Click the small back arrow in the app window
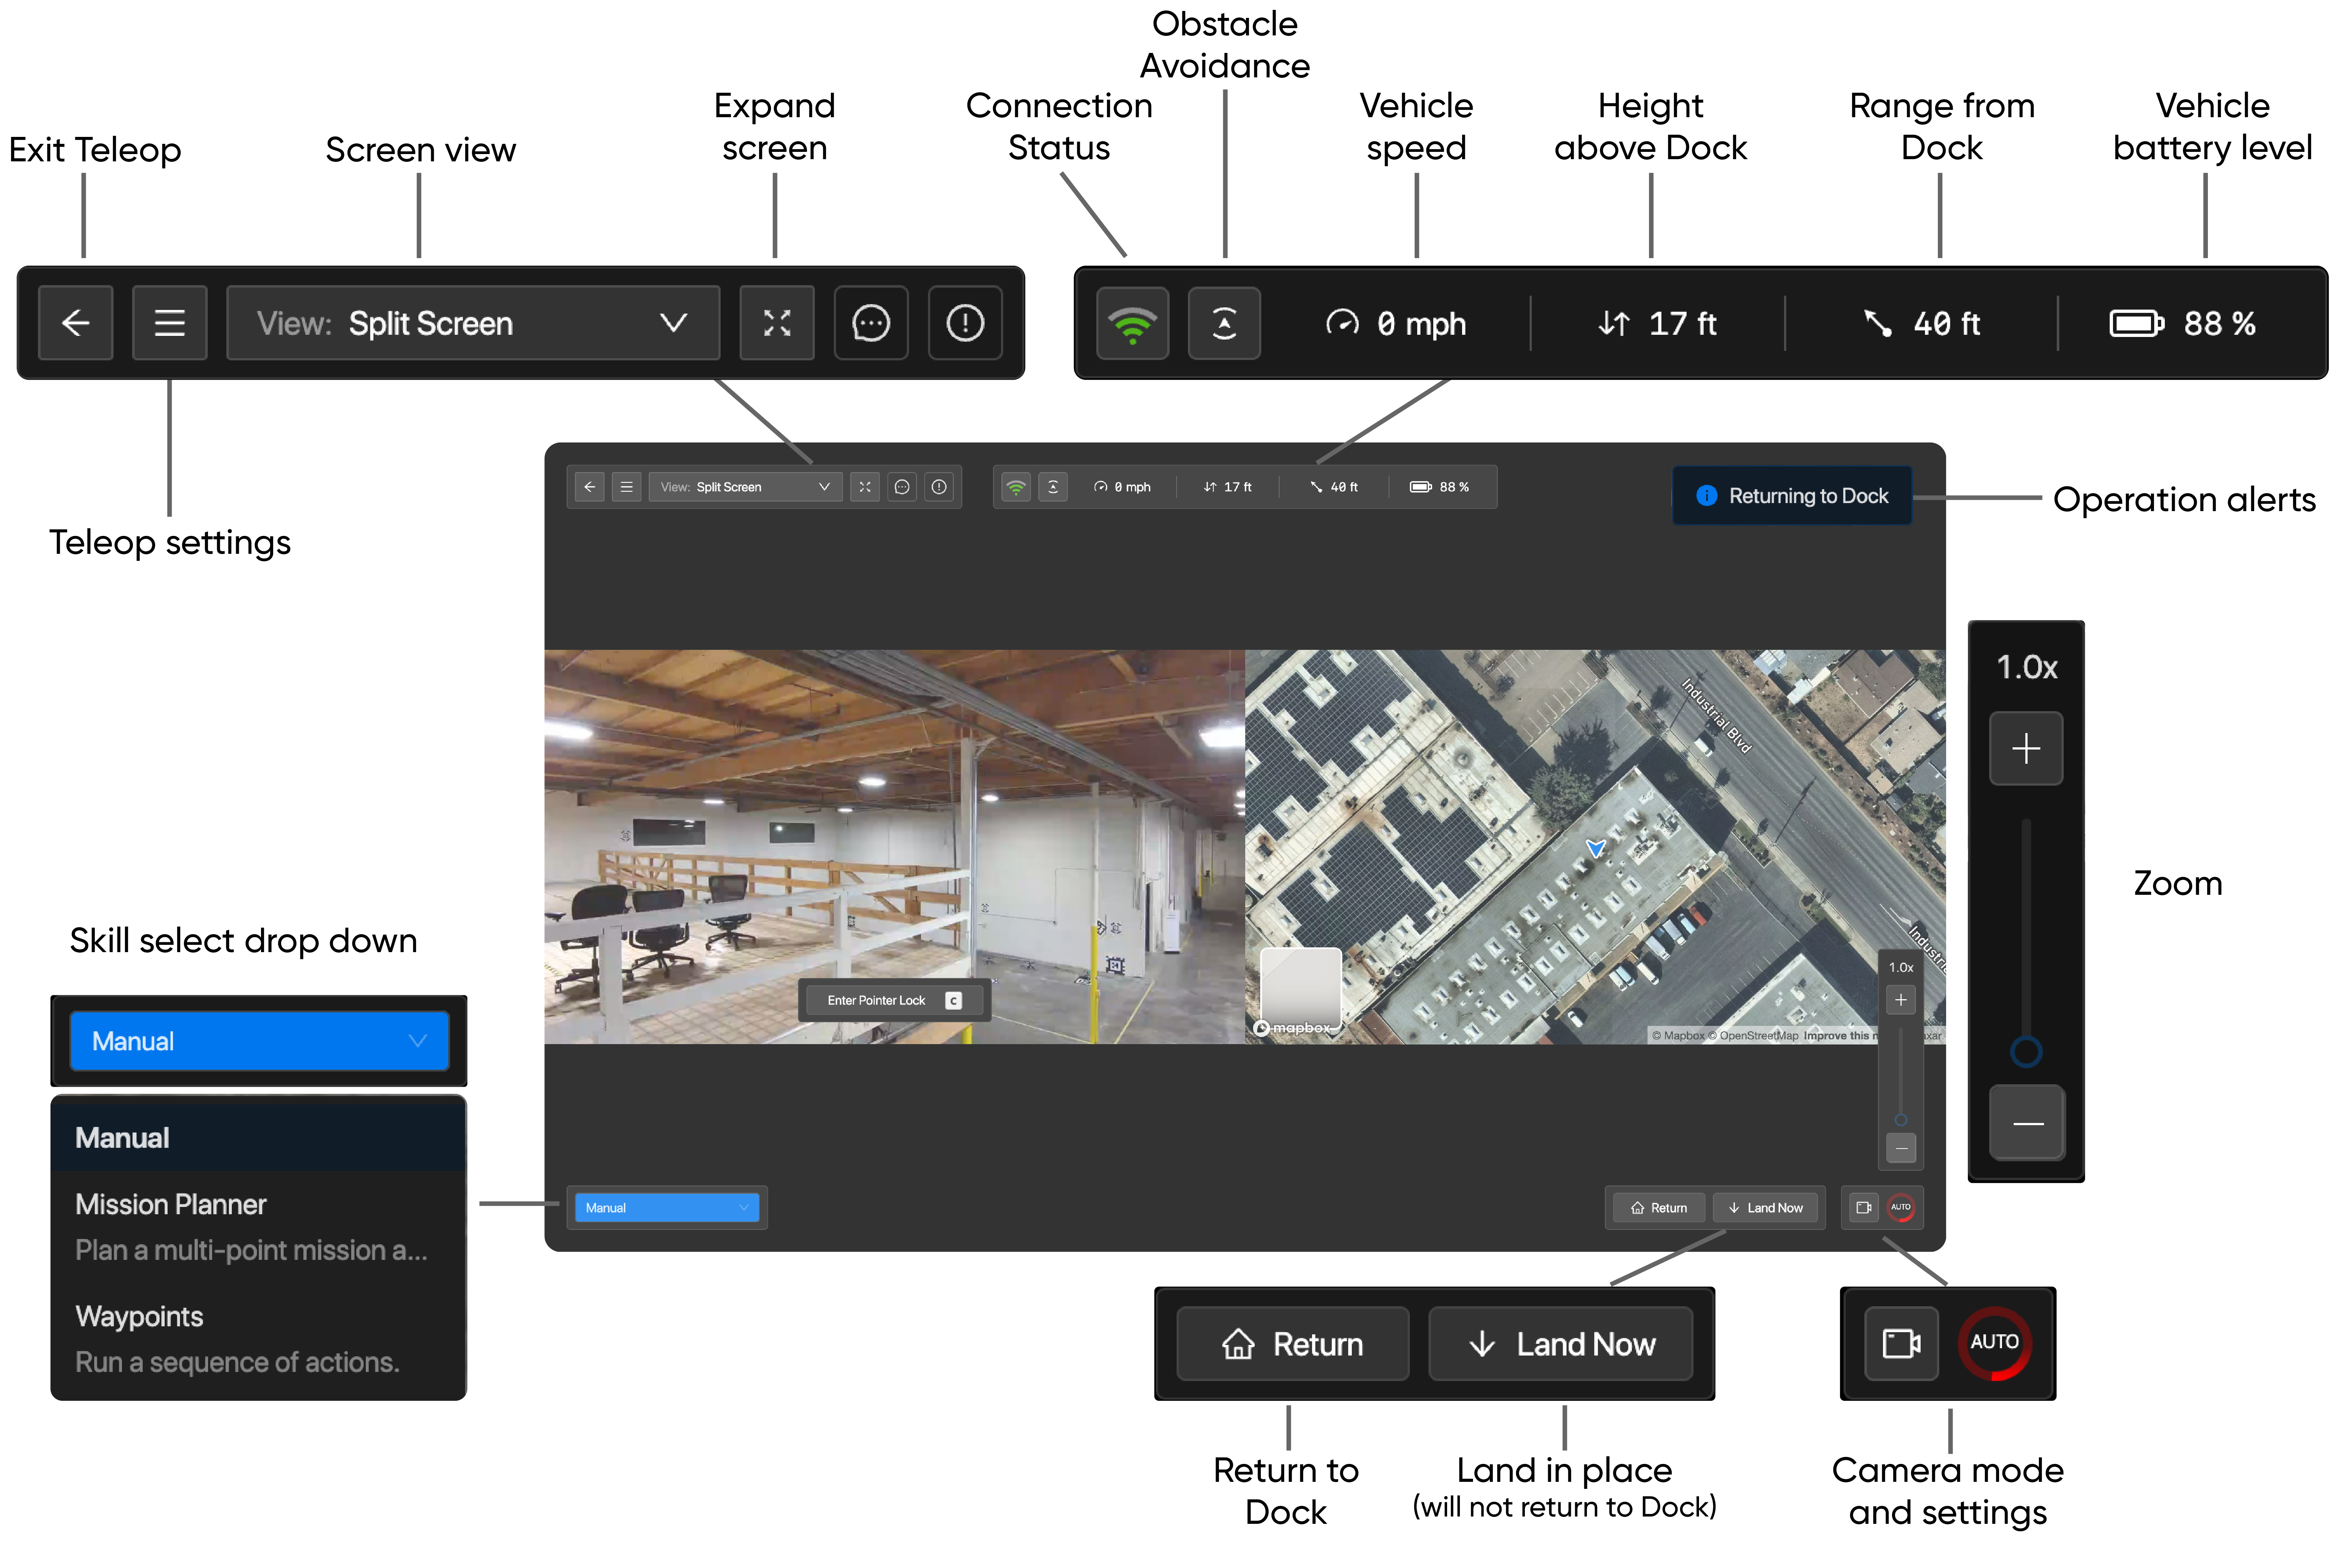This screenshot has height=1568, width=2351. coord(590,487)
